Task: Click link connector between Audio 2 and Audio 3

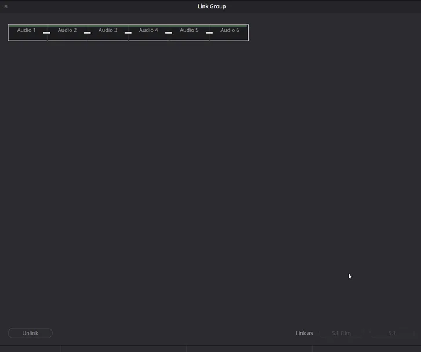Action: [x=87, y=32]
